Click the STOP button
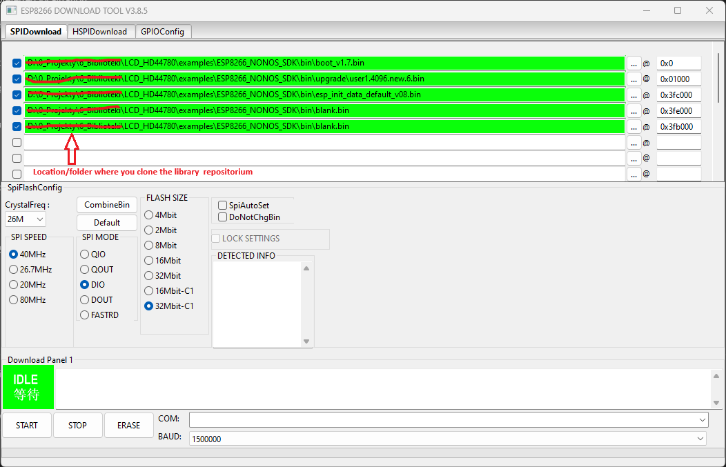The width and height of the screenshot is (726, 467). [x=78, y=426]
